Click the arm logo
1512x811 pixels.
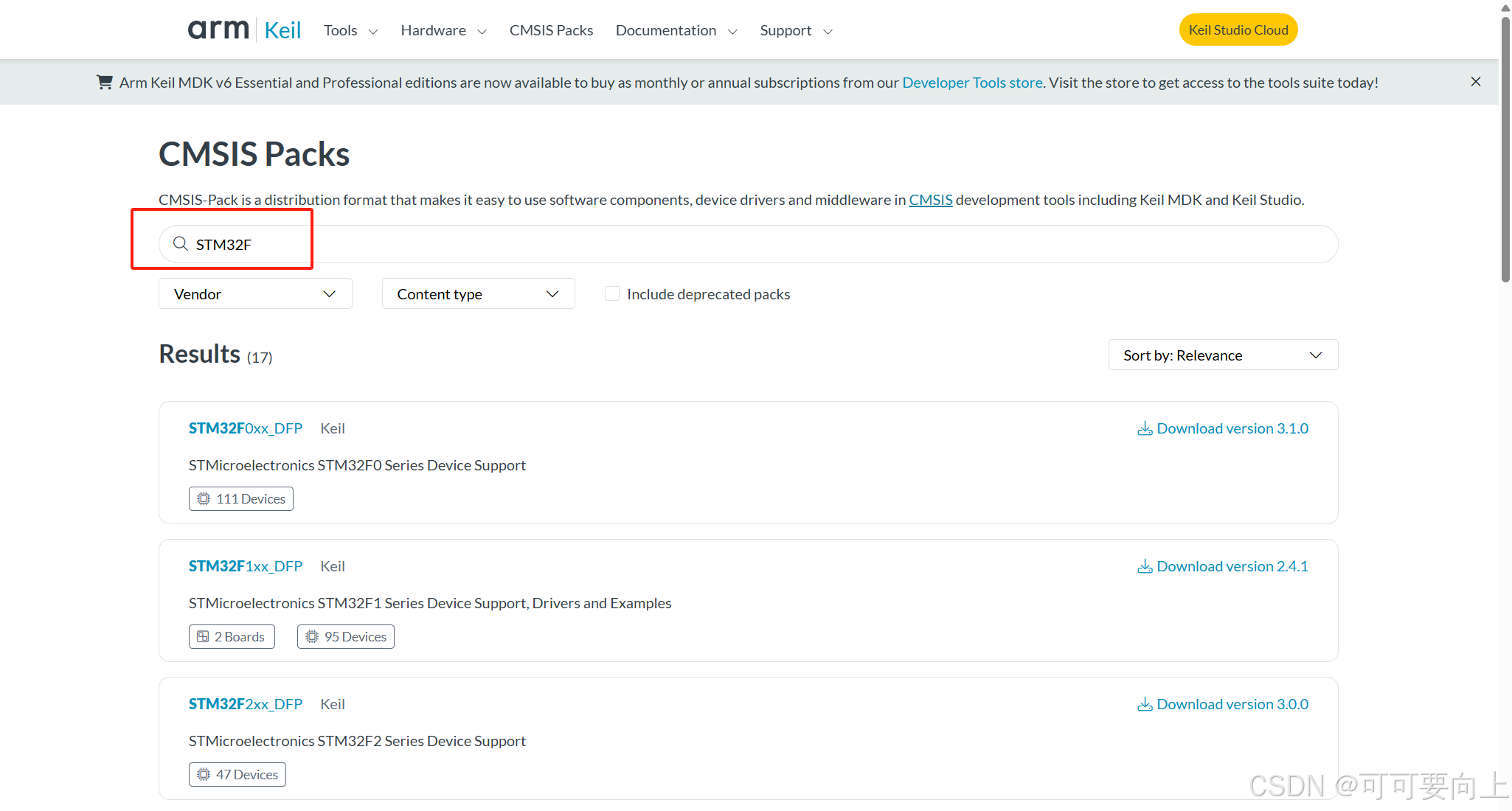[x=218, y=29]
